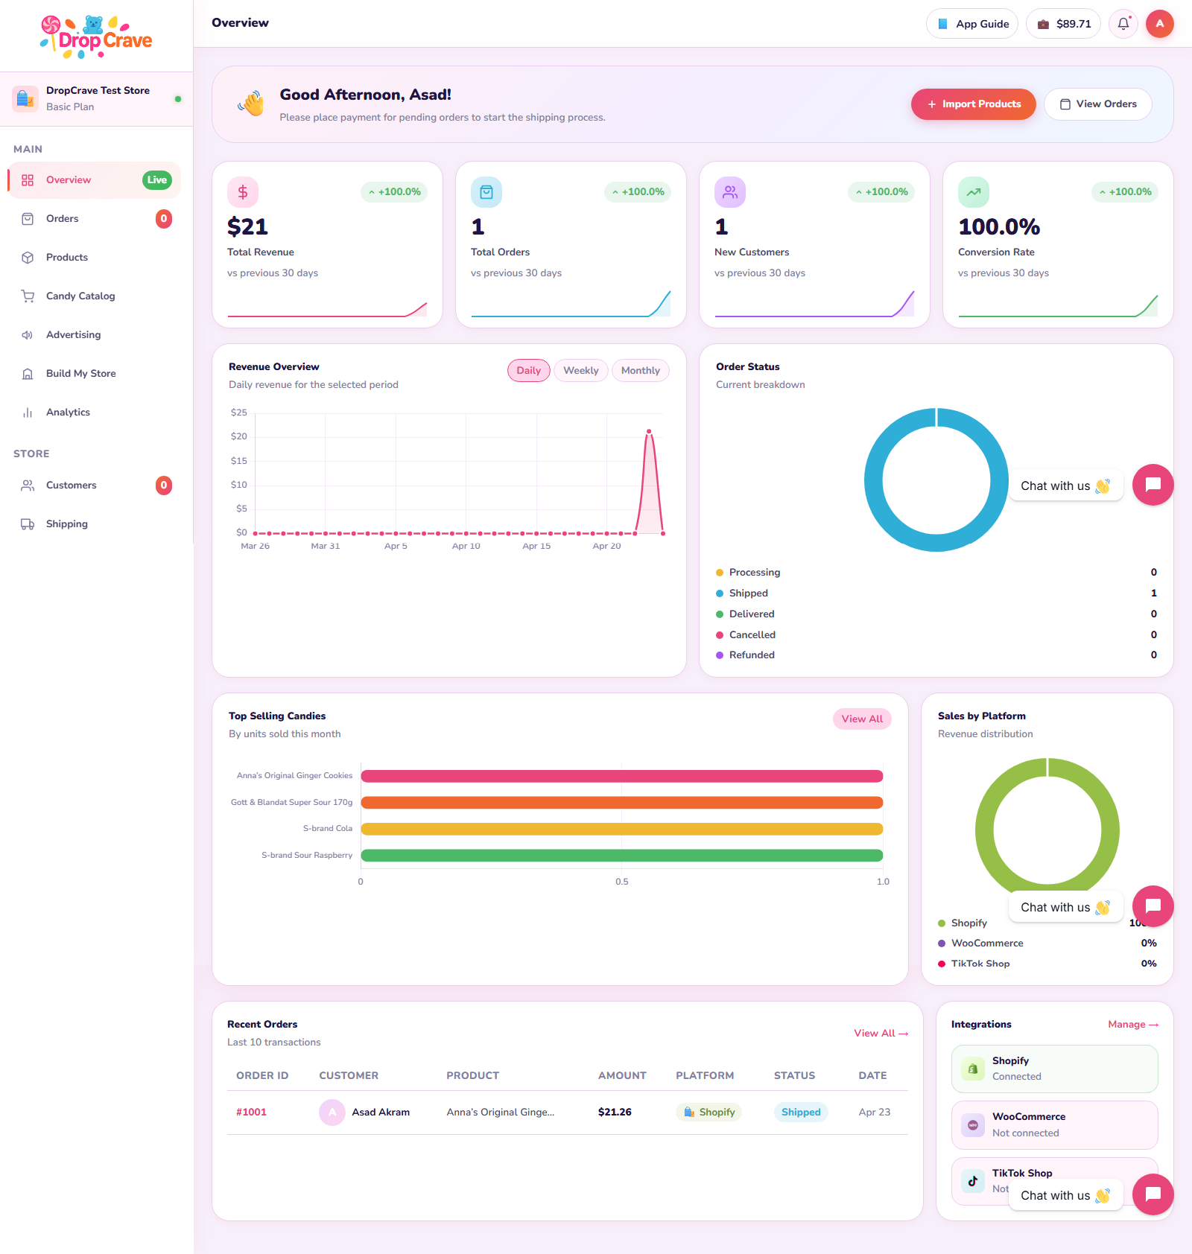Image resolution: width=1192 pixels, height=1254 pixels.
Task: Go to Orders in the sidebar
Action: pos(94,219)
